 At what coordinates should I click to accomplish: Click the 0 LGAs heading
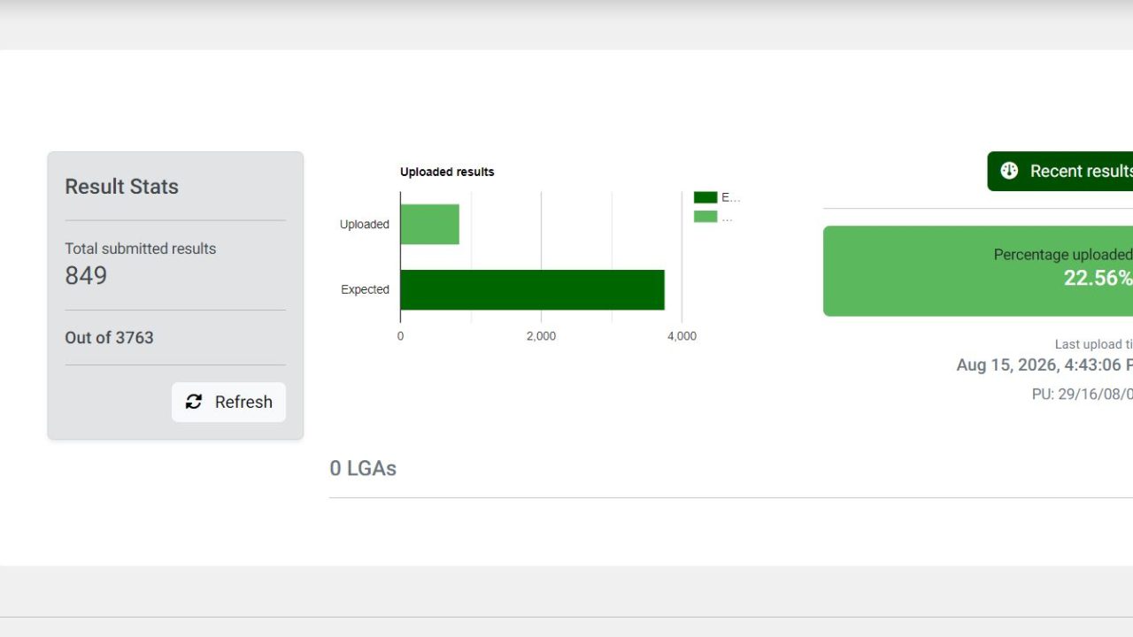click(x=363, y=468)
